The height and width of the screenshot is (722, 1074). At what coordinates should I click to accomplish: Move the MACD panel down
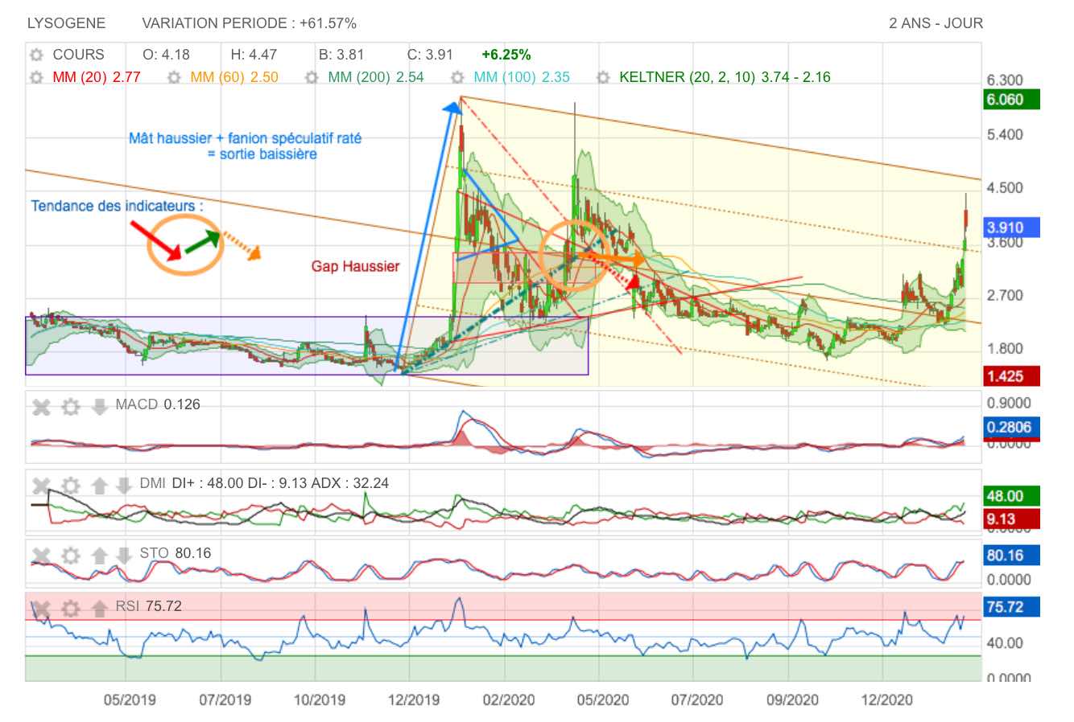tap(99, 407)
